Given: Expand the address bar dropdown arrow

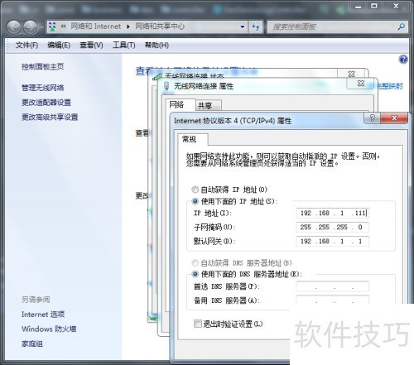Looking at the screenshot, I should coord(243,26).
